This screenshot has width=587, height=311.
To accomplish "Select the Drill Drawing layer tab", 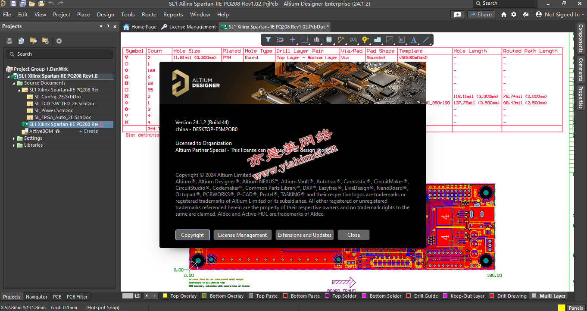I will coord(508,296).
